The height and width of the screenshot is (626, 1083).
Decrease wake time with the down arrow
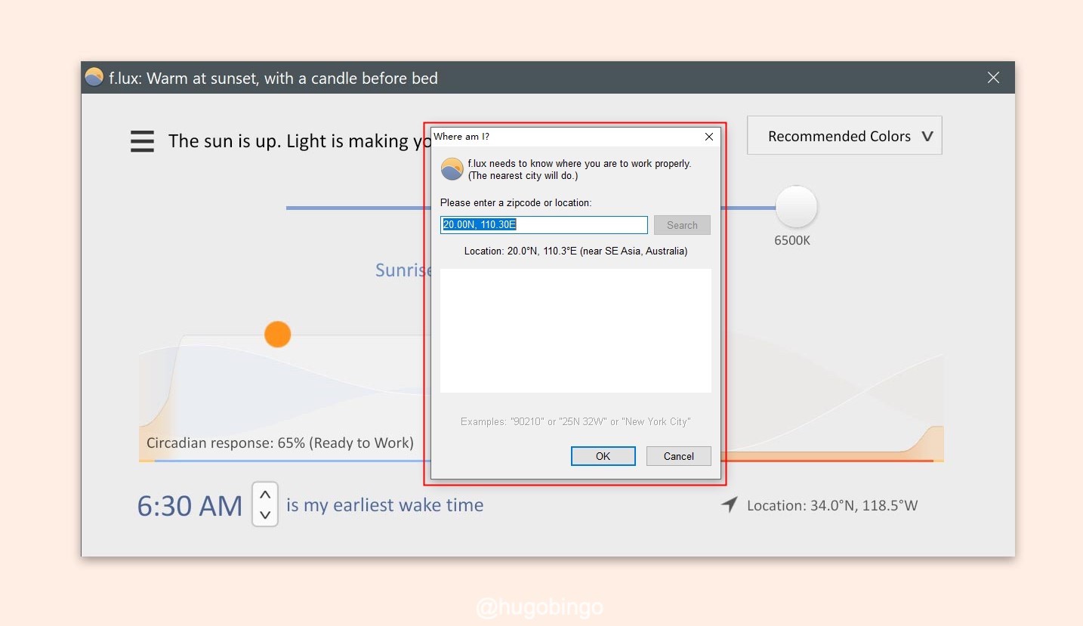(x=265, y=515)
